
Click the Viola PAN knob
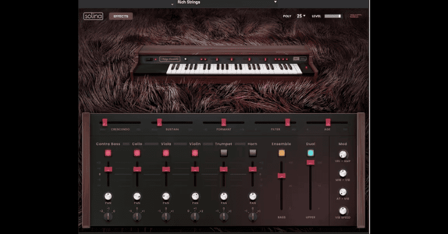point(166,196)
